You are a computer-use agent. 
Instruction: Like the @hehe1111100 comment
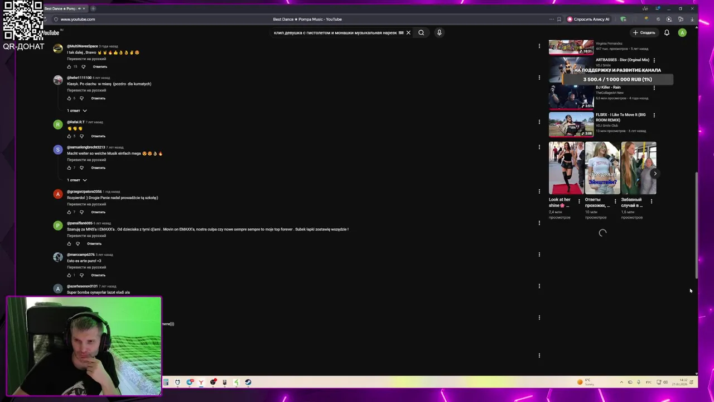(69, 98)
